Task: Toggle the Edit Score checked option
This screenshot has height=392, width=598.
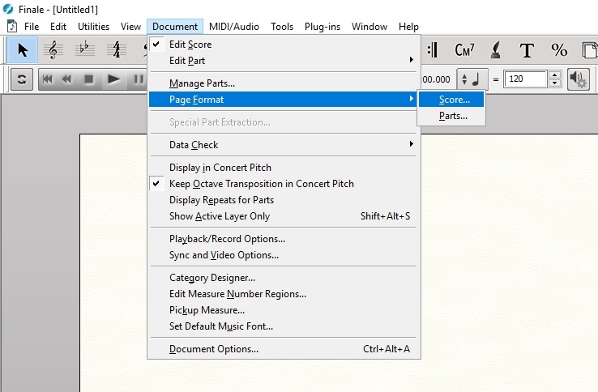Action: [190, 45]
